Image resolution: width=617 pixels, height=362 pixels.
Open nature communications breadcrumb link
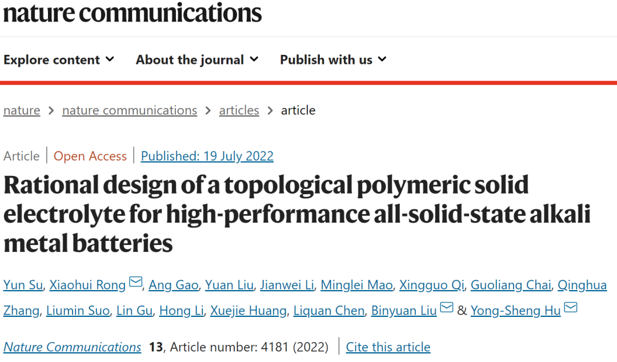pyautogui.click(x=130, y=110)
